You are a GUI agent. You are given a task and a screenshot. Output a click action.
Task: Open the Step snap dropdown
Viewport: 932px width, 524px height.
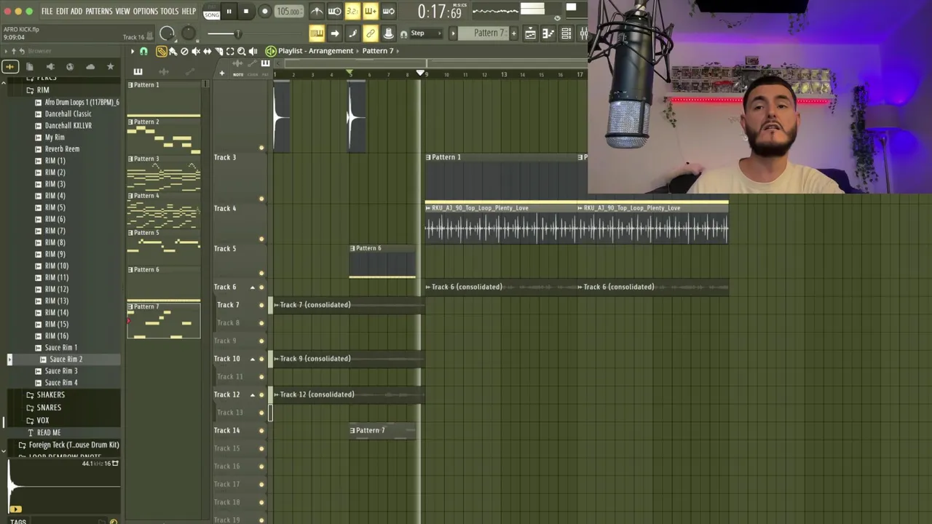425,33
